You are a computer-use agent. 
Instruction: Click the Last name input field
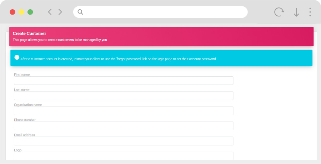coord(124,96)
